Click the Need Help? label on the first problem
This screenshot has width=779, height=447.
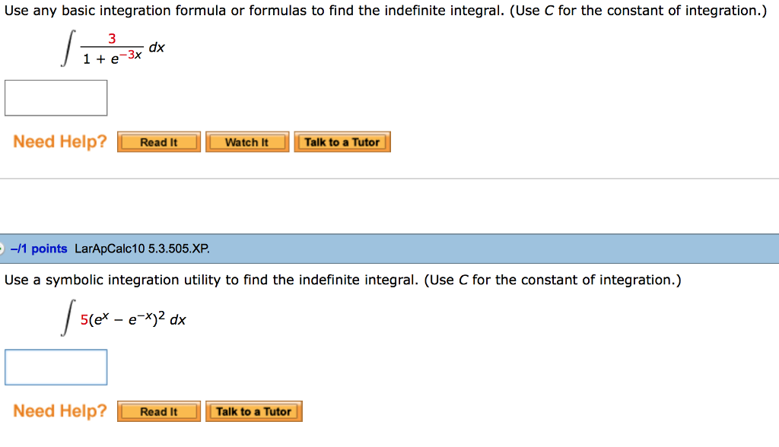pos(59,141)
